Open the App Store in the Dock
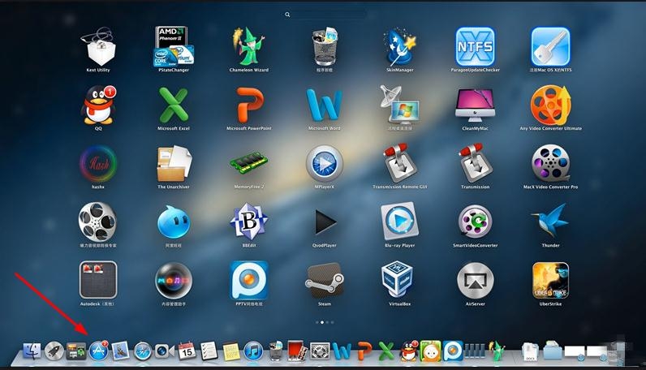This screenshot has width=646, height=370. pyautogui.click(x=98, y=351)
